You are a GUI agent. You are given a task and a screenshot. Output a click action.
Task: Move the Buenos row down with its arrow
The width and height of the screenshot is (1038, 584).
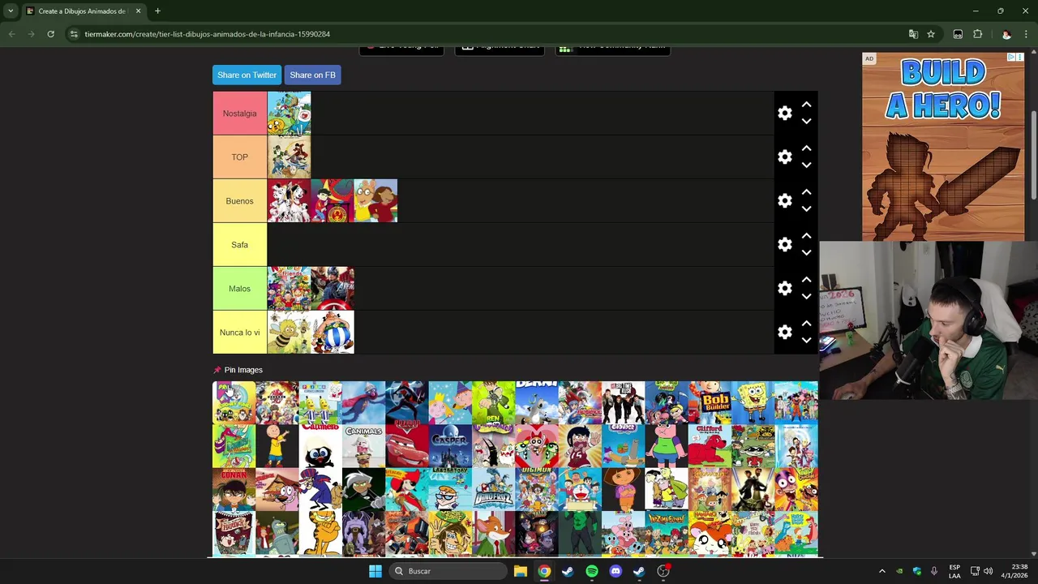tap(806, 209)
